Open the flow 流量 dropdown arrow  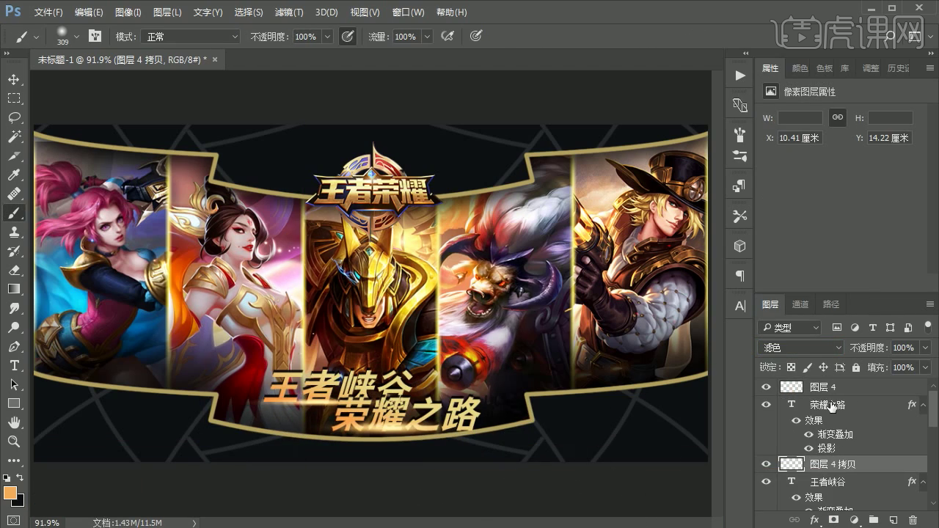click(427, 37)
